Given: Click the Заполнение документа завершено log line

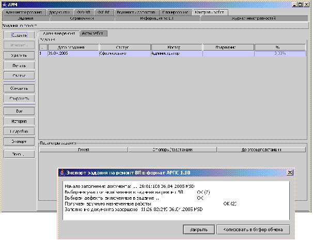Looking at the screenshot, I should [134, 210].
